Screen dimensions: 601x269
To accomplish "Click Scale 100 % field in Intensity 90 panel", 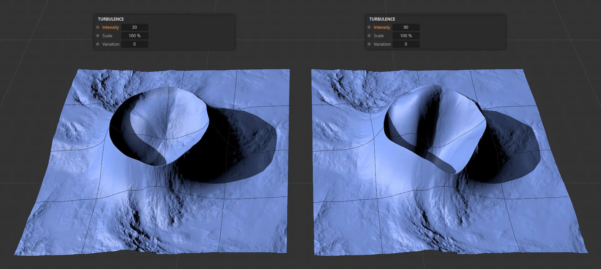I will 406,36.
